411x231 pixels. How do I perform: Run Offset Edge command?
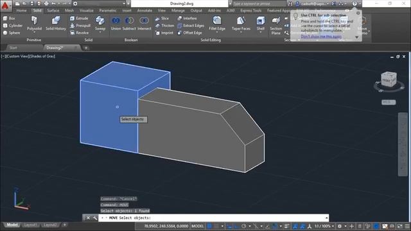pyautogui.click(x=190, y=33)
